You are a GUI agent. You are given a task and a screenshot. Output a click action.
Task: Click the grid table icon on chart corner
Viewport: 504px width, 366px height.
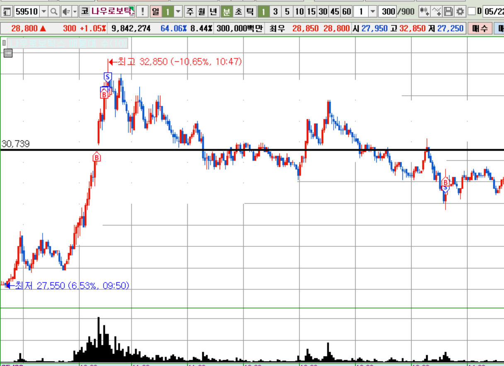point(8,53)
